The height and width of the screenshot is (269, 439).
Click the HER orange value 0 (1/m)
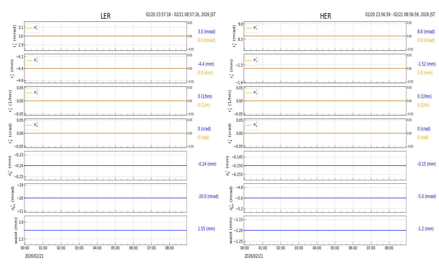coord(423,105)
